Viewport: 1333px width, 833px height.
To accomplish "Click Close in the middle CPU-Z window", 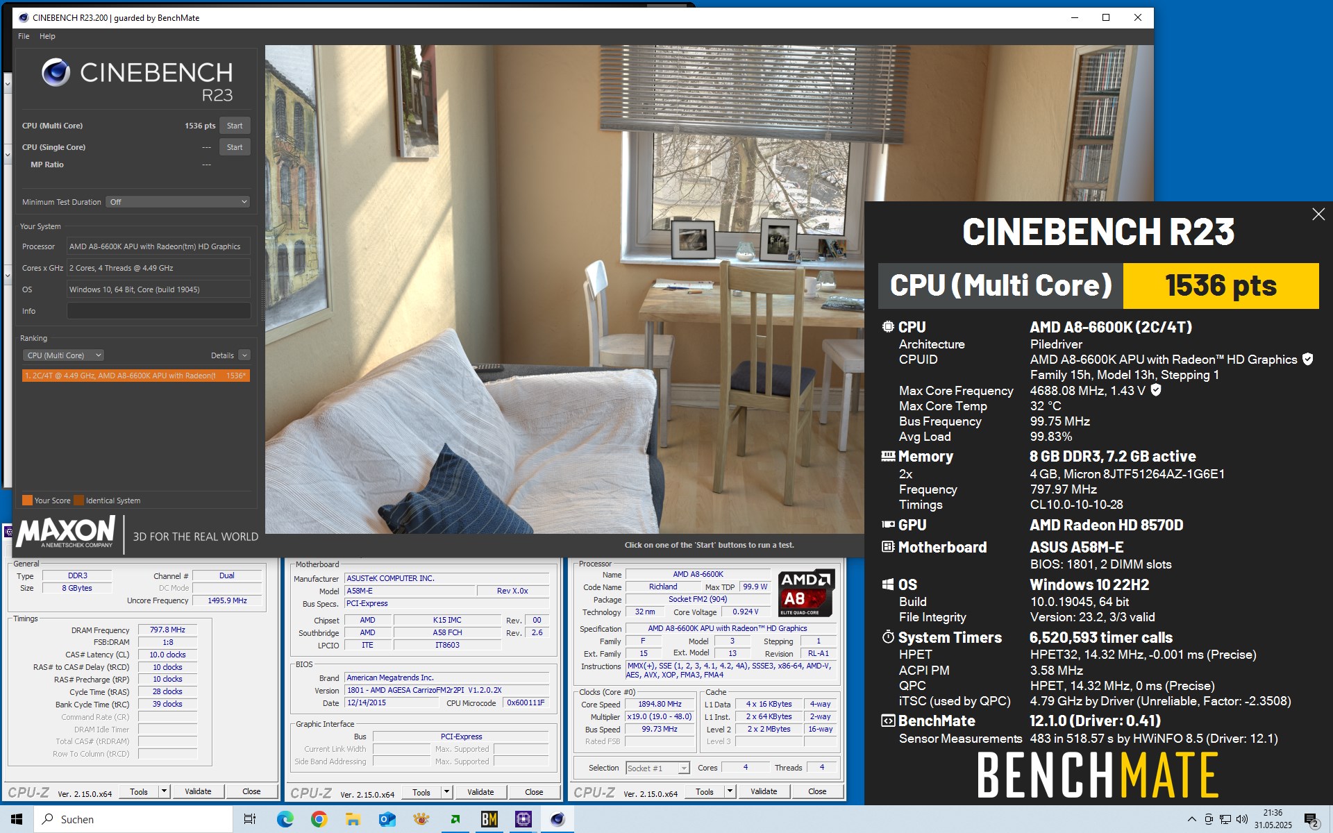I will pyautogui.click(x=534, y=792).
